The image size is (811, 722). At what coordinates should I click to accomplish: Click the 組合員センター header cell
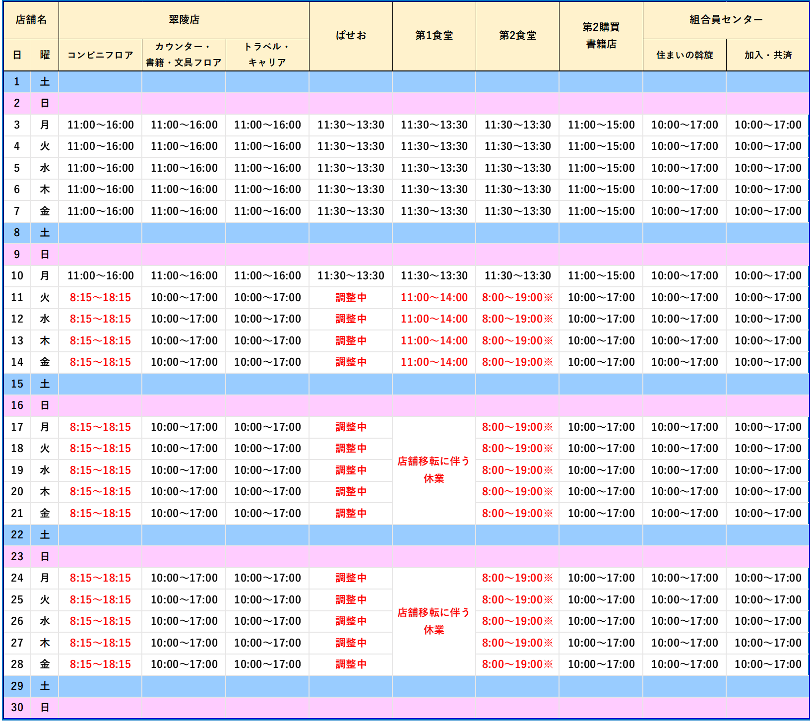(x=726, y=20)
